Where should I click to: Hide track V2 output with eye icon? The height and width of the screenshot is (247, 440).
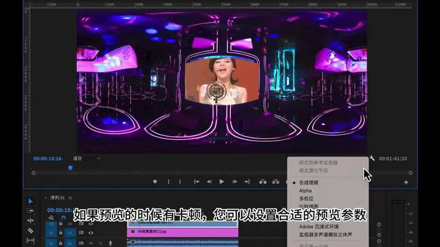91,224
